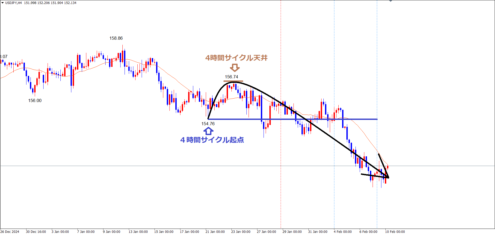Click the gray chart shift marker at top
Viewport: 495px width, 235px height.
390,1
